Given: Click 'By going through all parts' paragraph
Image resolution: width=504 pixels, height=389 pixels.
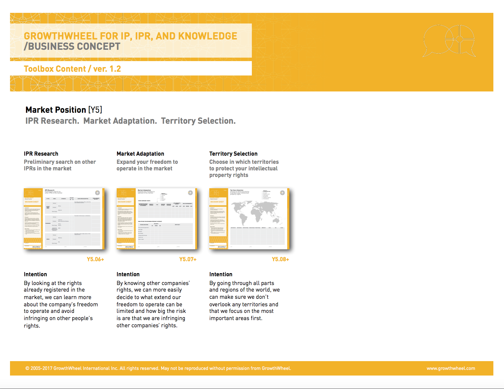Looking at the screenshot, I should point(245,301).
